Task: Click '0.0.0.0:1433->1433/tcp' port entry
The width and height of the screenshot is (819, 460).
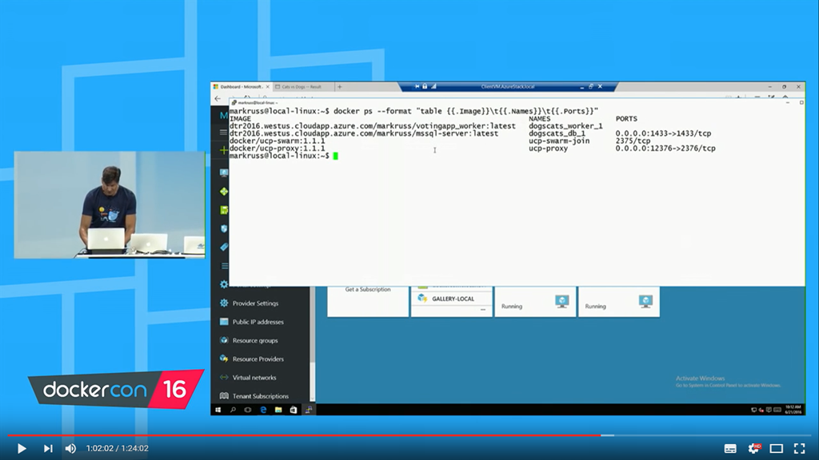Action: tap(663, 133)
